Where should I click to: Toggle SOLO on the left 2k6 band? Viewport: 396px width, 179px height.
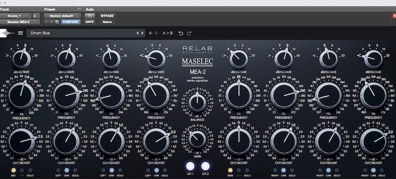[165, 171]
